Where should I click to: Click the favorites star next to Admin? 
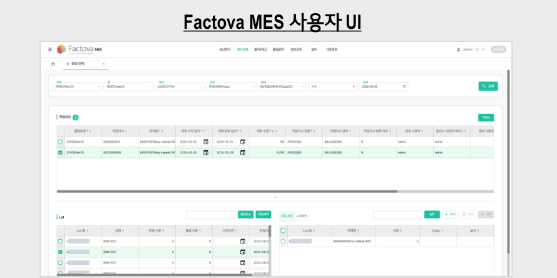pyautogui.click(x=483, y=49)
